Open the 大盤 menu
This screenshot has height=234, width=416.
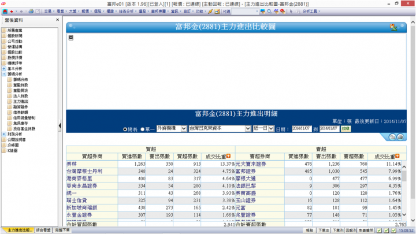[74, 12]
